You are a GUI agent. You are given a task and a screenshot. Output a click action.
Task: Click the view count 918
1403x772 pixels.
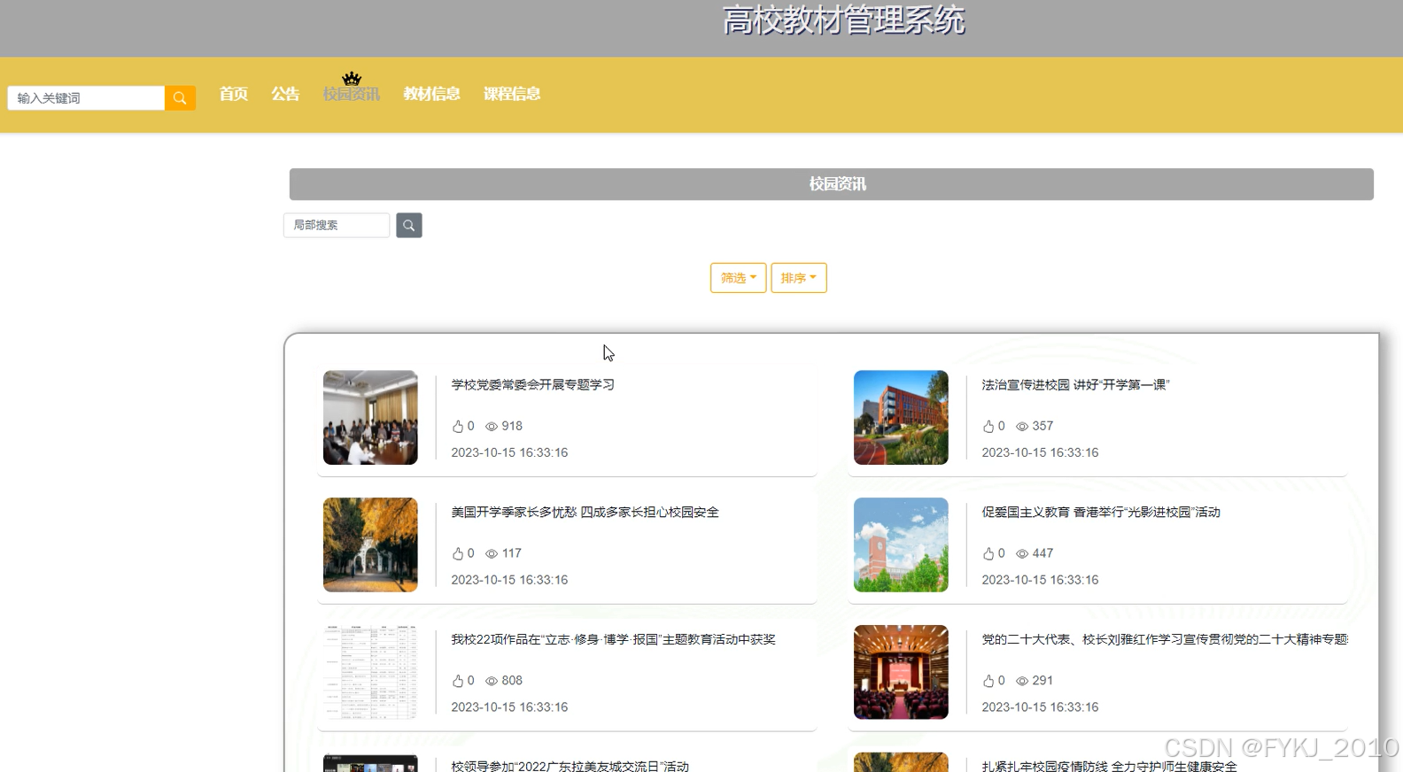tap(512, 426)
